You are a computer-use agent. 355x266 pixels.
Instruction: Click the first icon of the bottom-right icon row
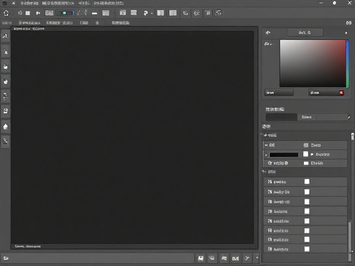pos(200,258)
